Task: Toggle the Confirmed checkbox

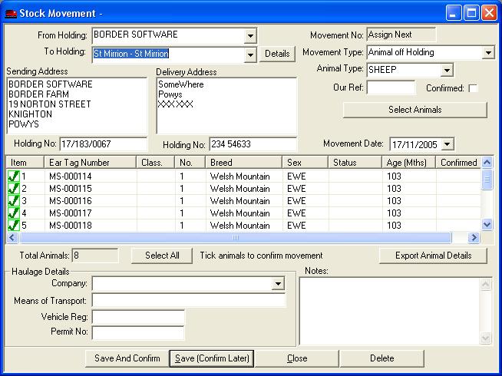Action: coord(473,88)
